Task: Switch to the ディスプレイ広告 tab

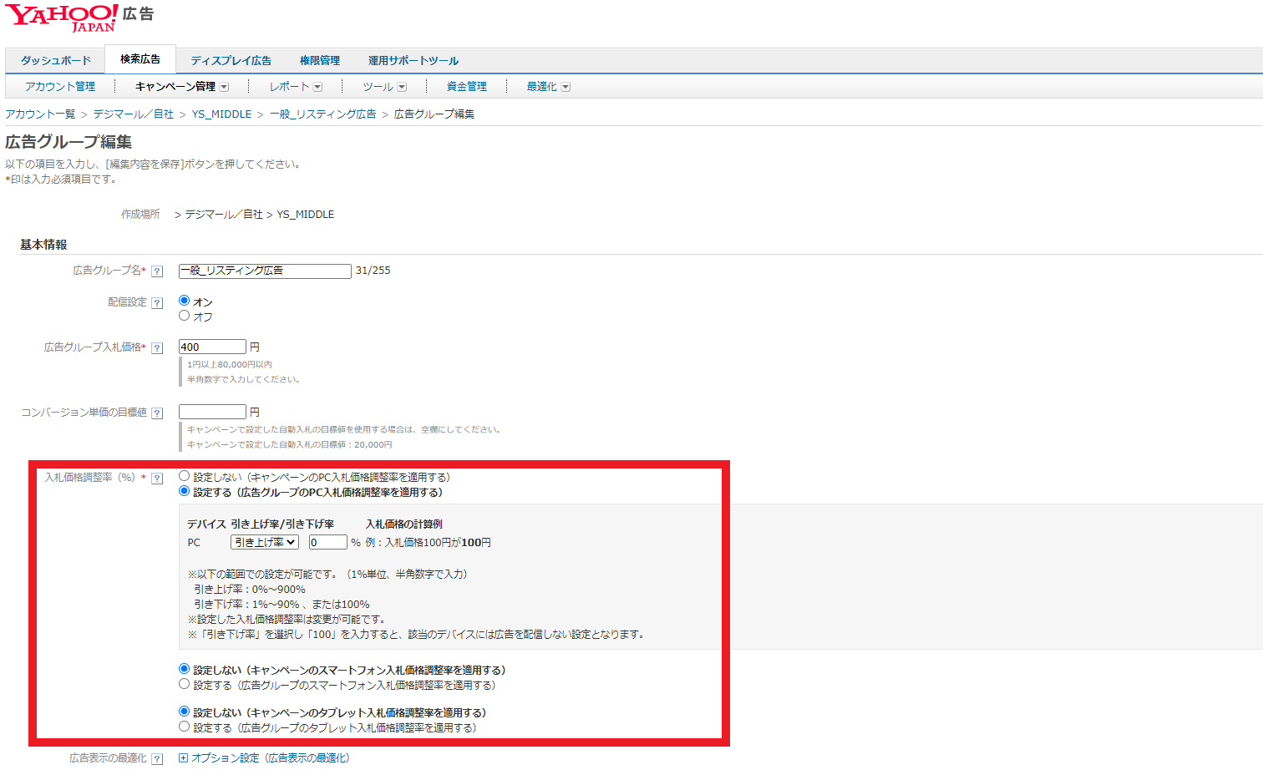Action: click(x=231, y=61)
